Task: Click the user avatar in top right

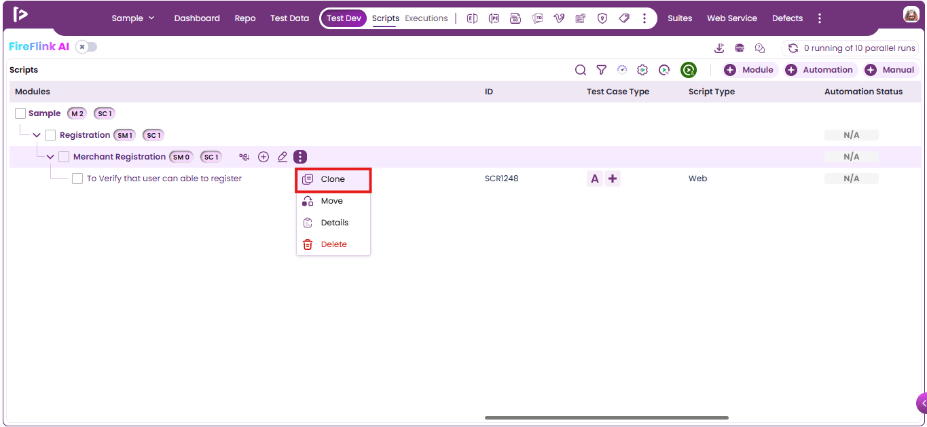Action: point(911,15)
